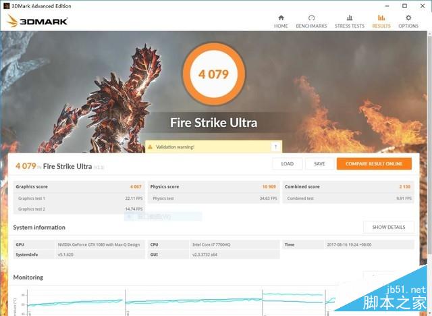Select the Results tab
The image size is (432, 316).
(x=381, y=22)
